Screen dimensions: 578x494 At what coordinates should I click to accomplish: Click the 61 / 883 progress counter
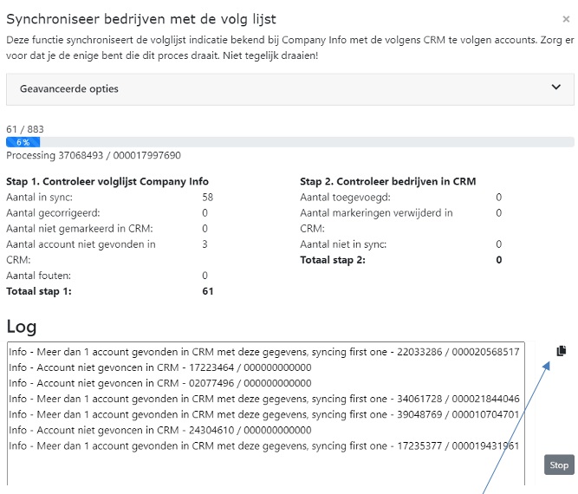[25, 129]
